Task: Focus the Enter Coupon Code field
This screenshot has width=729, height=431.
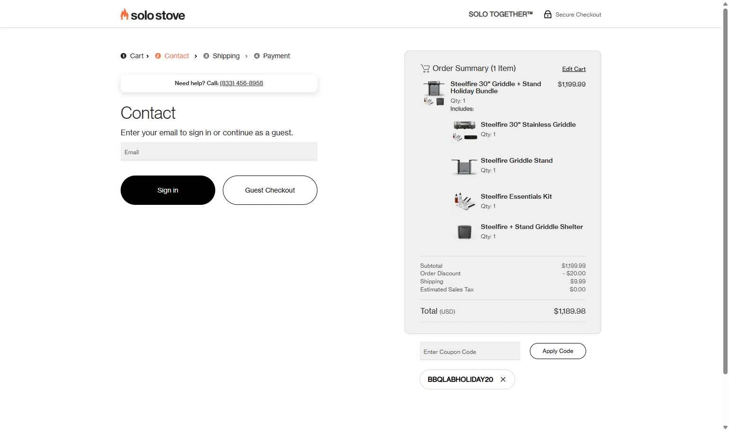Action: pyautogui.click(x=470, y=351)
